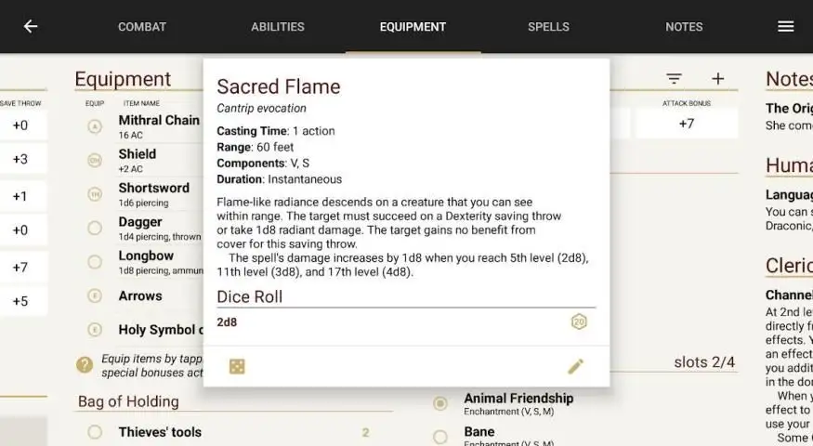Open the equip help question mark
The width and height of the screenshot is (813, 446).
coord(85,365)
